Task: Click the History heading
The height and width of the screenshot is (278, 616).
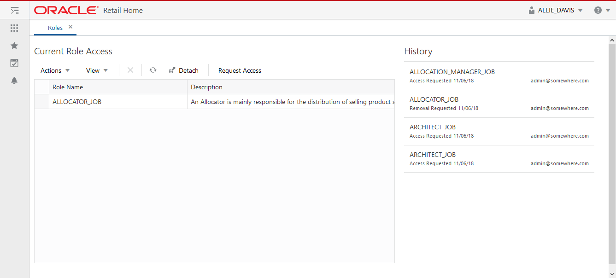Action: pyautogui.click(x=418, y=51)
